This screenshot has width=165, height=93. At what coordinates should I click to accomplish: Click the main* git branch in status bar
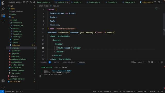(x=8, y=91)
